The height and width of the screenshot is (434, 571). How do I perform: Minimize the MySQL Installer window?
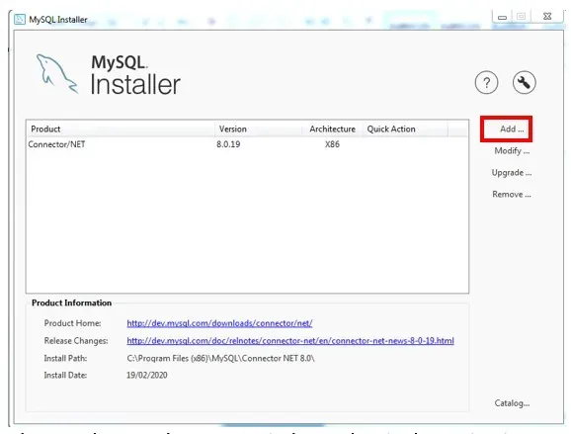click(x=502, y=17)
